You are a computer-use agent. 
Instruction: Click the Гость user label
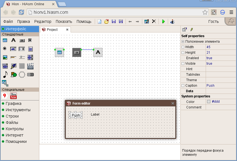tap(214, 21)
